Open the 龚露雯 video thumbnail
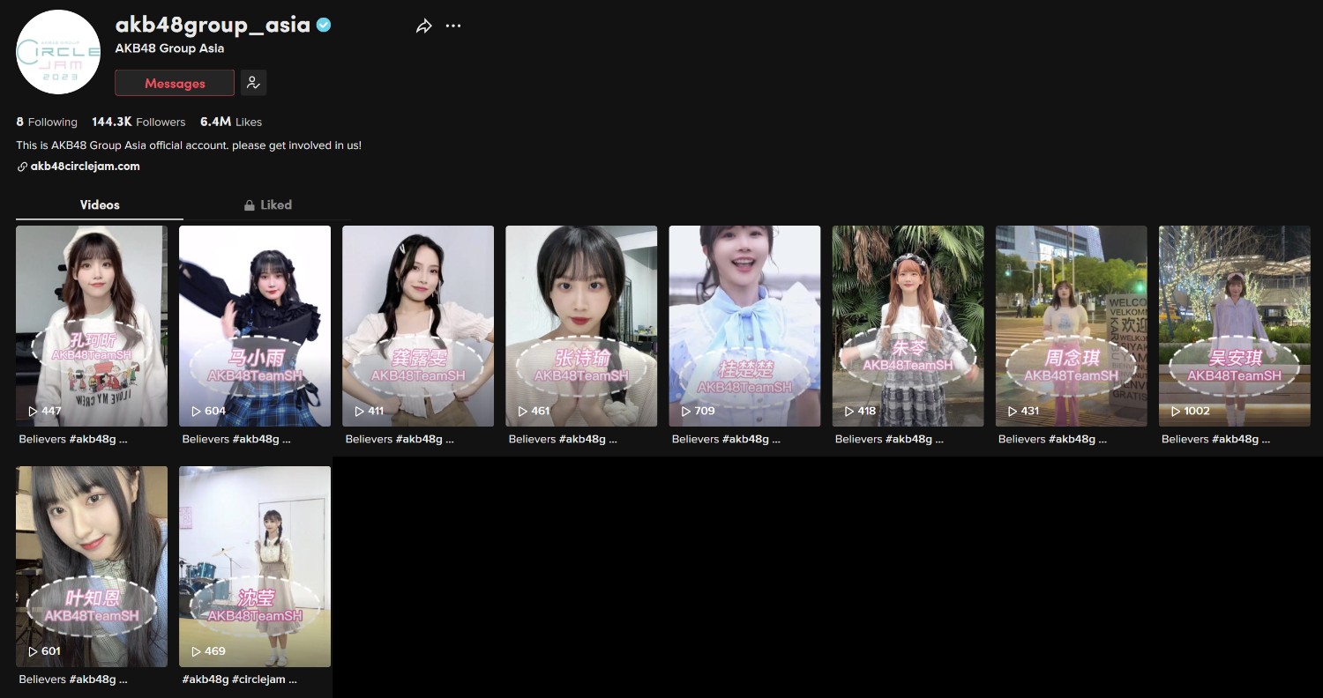Viewport: 1323px width, 698px height. (x=418, y=326)
